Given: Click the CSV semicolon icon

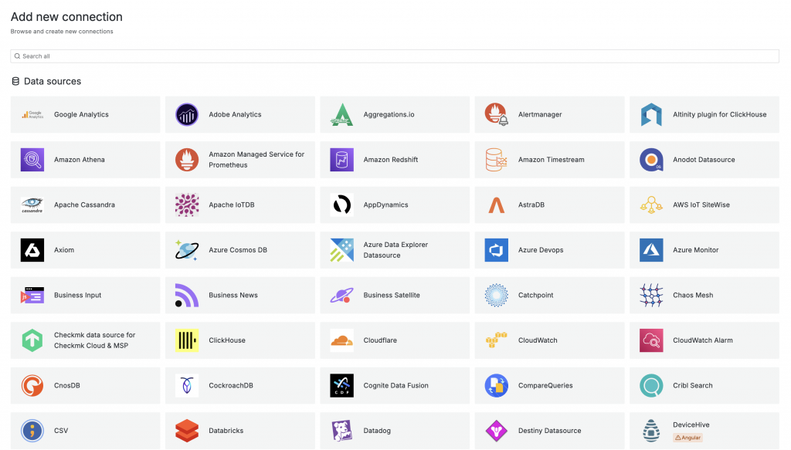Looking at the screenshot, I should tap(32, 431).
